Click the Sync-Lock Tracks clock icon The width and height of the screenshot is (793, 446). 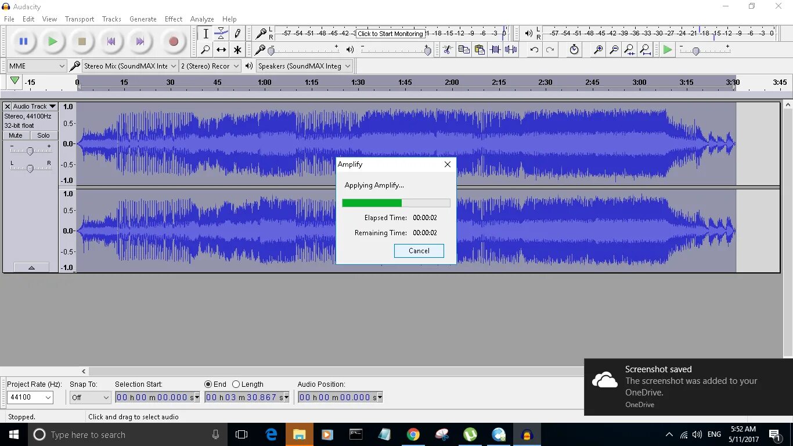pos(574,50)
